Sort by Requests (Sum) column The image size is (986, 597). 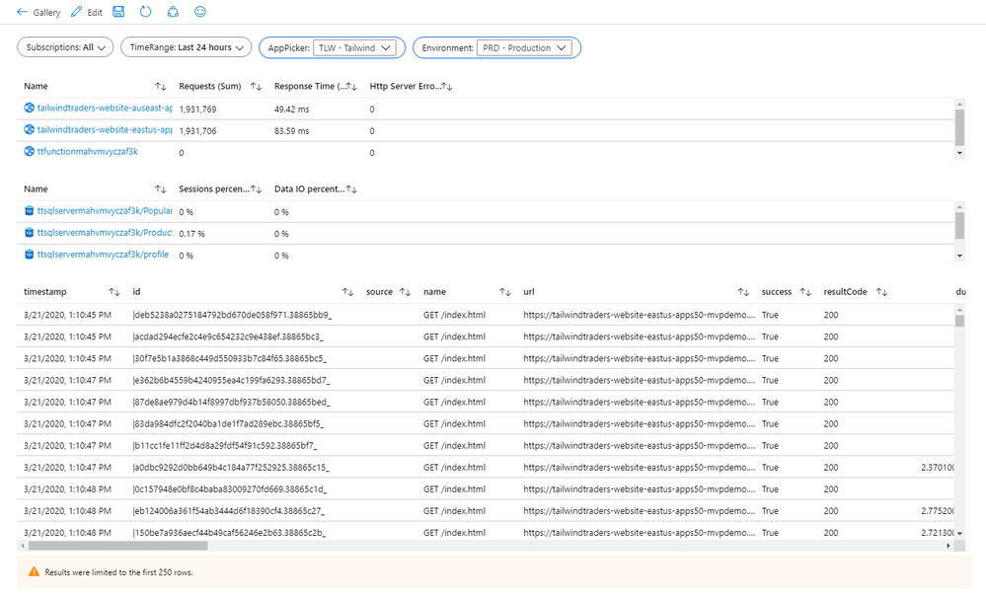256,86
